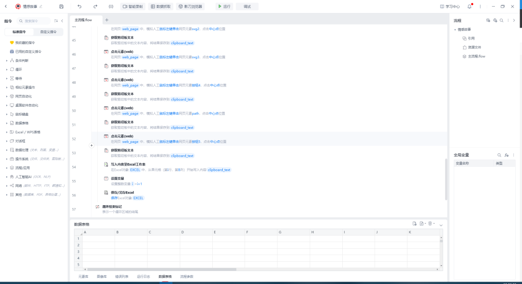Start 智能录制 recording

point(133,6)
